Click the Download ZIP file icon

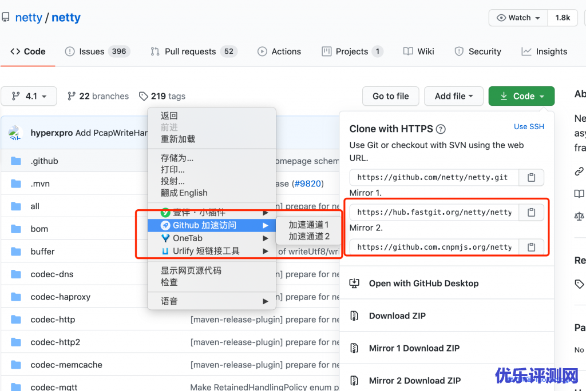pos(355,316)
